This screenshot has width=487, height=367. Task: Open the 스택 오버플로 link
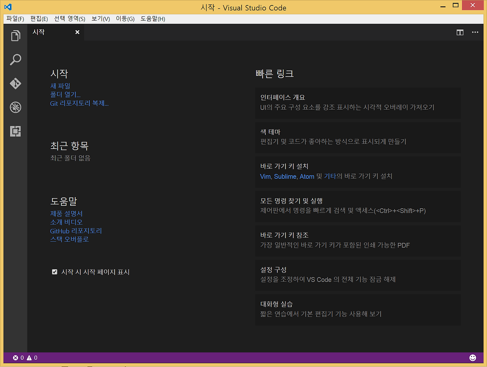coord(70,239)
